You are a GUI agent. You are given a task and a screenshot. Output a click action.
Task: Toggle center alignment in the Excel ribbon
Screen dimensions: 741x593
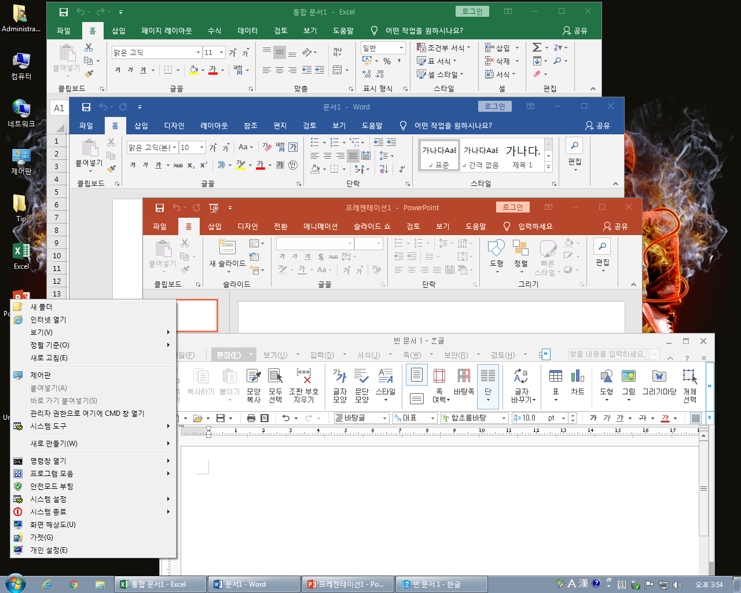[279, 70]
